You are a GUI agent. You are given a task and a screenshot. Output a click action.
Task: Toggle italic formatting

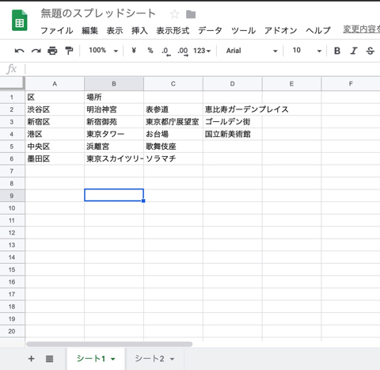click(x=354, y=51)
